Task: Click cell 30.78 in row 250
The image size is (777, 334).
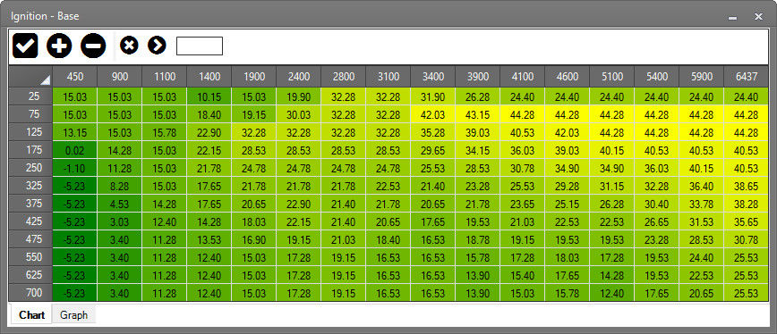Action: pos(522,168)
